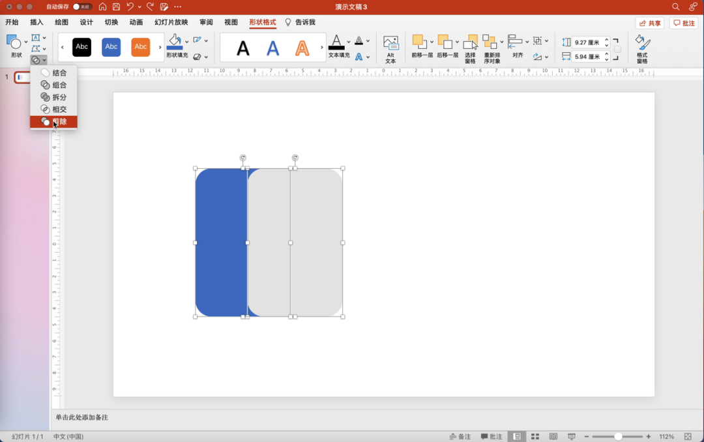Viewport: 704px width, 442px height.
Task: Toggle the 备注 notes pane in status bar
Action: 460,437
